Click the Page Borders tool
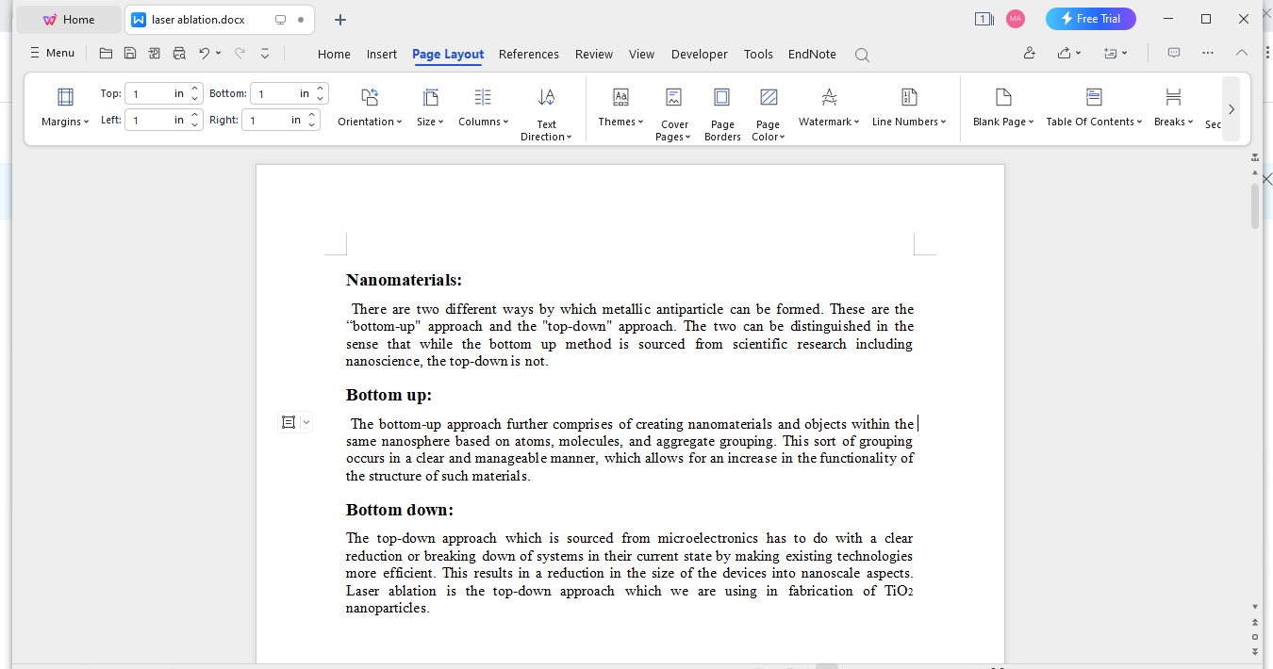The width and height of the screenshot is (1273, 669). tap(721, 106)
